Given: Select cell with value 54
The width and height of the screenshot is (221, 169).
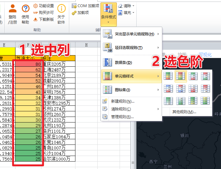Looking at the screenshot, I should pos(28,75).
